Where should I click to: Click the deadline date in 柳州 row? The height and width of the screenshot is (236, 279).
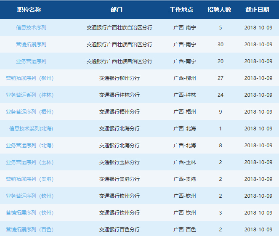click(x=258, y=78)
